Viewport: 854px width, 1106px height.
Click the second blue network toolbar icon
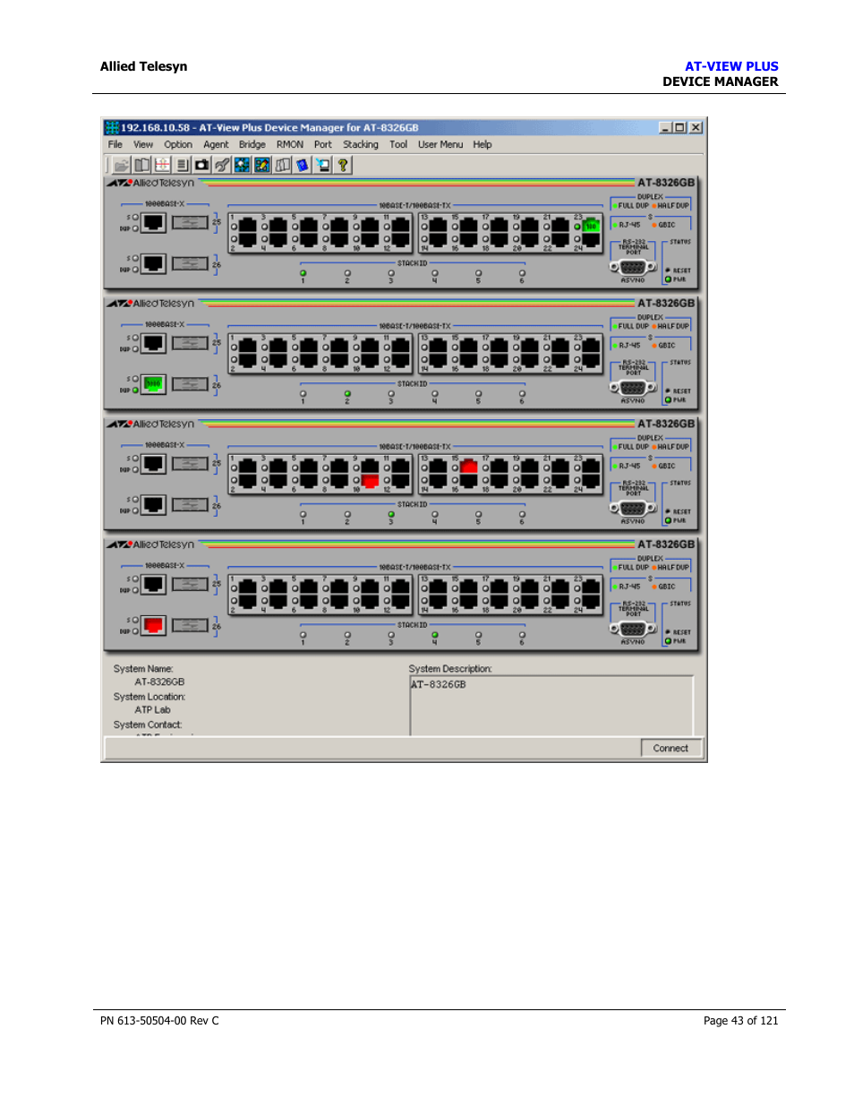(262, 165)
